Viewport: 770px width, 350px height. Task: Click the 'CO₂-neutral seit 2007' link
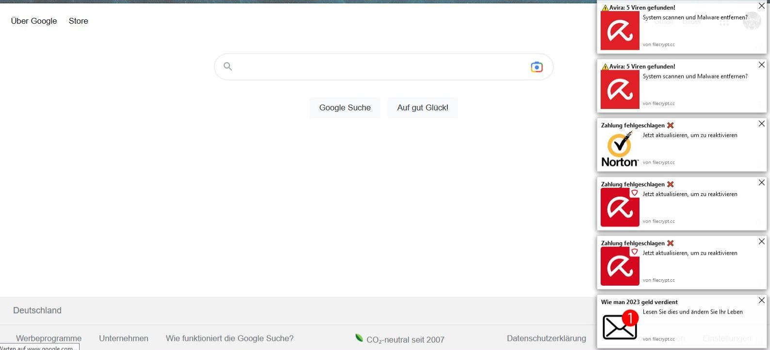[405, 339]
